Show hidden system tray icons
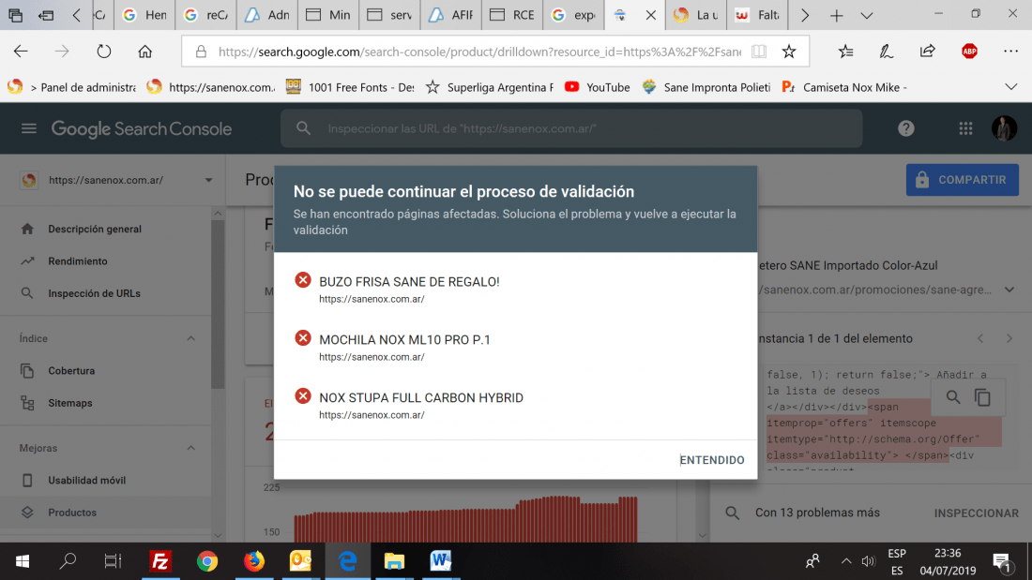The image size is (1032, 580). (845, 561)
